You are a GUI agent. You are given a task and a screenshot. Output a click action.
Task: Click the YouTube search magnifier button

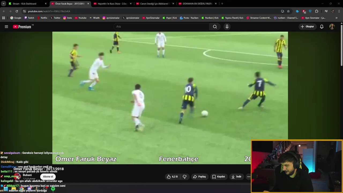[x=215, y=27]
